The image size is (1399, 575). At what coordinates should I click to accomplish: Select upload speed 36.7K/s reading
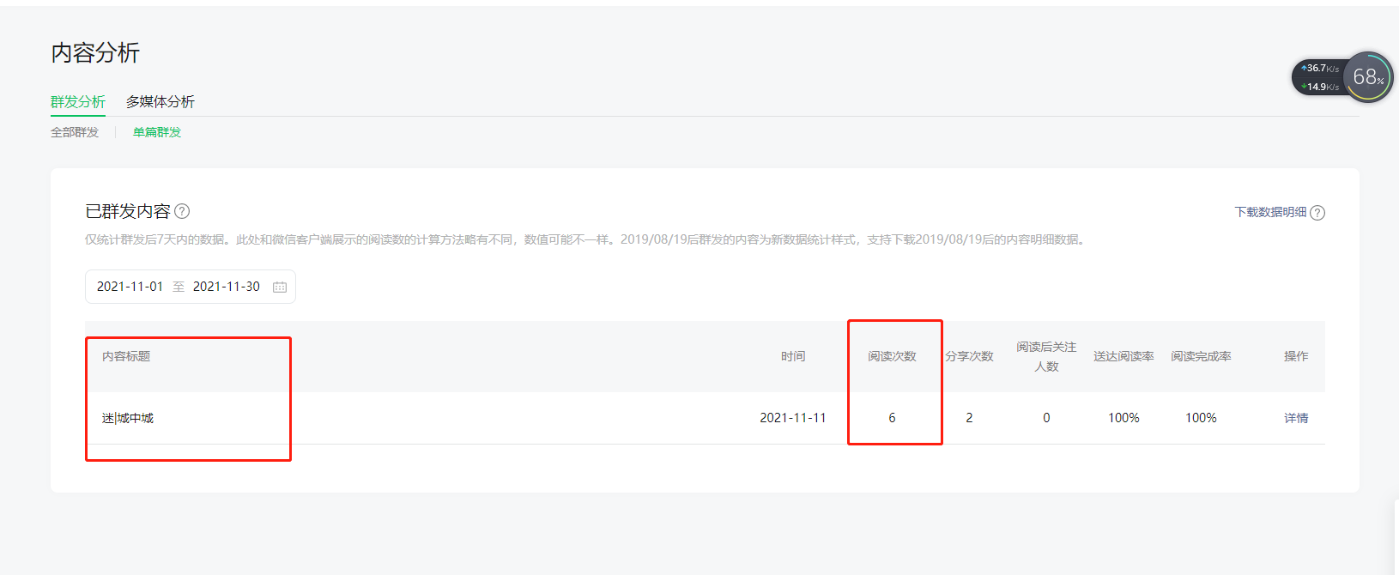pos(1321,69)
